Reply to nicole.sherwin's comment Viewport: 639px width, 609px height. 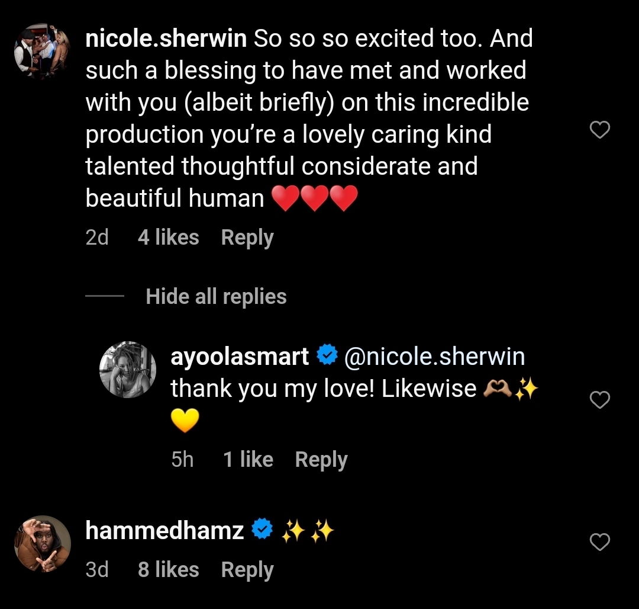247,238
